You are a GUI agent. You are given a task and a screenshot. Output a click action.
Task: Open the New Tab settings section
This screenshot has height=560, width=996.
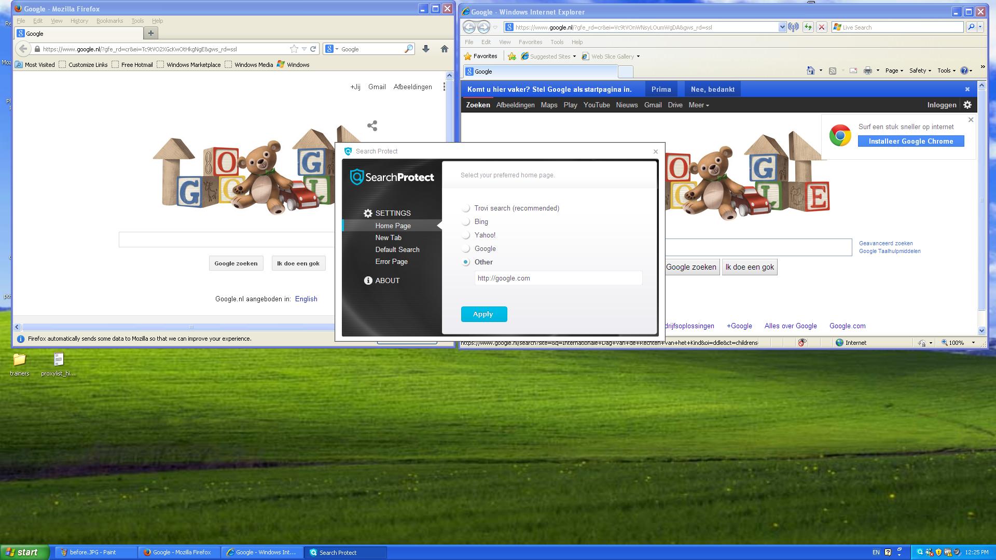pos(388,237)
